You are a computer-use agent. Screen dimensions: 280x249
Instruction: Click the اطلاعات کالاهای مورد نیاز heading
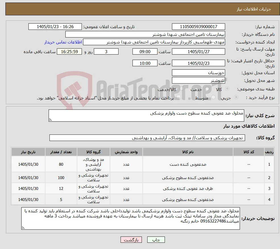coord(249,126)
